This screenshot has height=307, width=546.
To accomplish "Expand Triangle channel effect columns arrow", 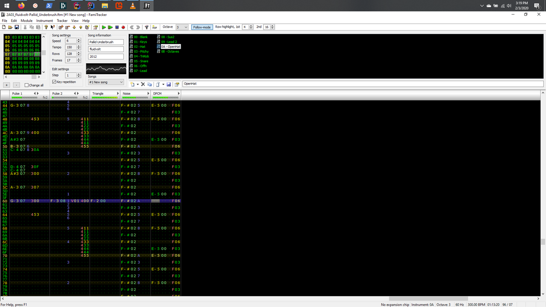I will pos(118,94).
